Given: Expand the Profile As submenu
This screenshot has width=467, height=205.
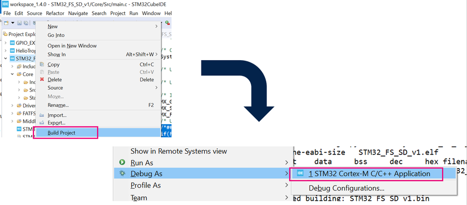Looking at the screenshot, I should click(x=286, y=185).
